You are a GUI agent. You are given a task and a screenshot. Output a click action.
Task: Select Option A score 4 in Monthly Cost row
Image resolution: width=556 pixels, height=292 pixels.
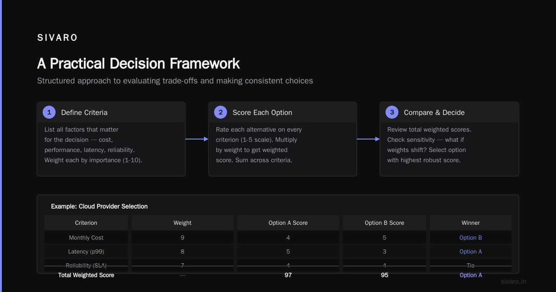point(288,237)
